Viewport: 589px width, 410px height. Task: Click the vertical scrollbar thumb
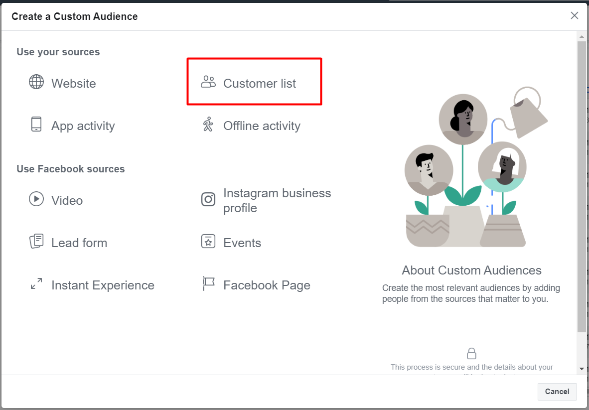[582, 187]
